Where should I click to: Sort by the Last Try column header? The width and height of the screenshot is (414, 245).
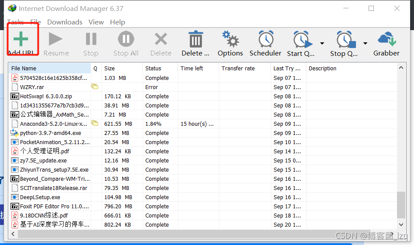pos(288,68)
